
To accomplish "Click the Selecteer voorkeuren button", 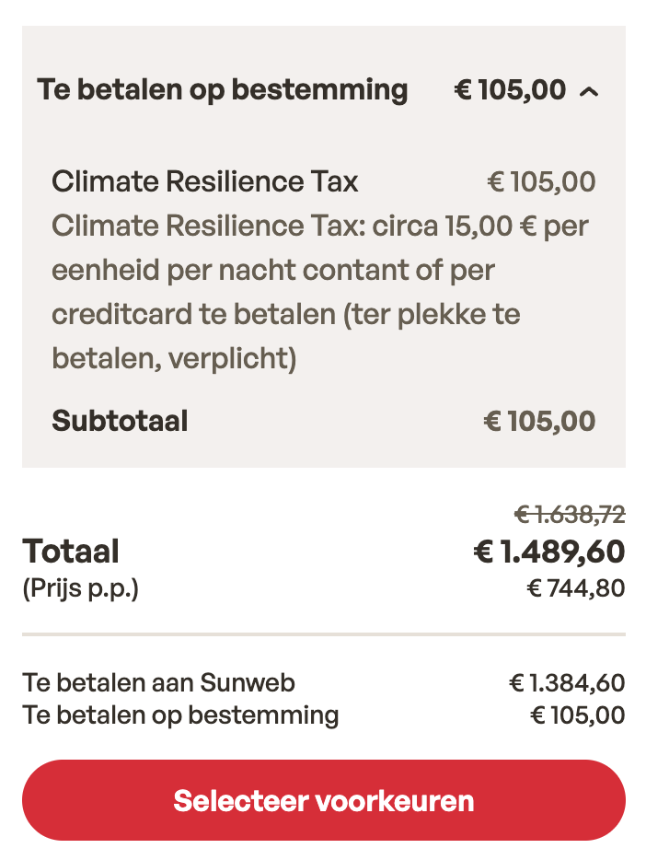I will 323,800.
